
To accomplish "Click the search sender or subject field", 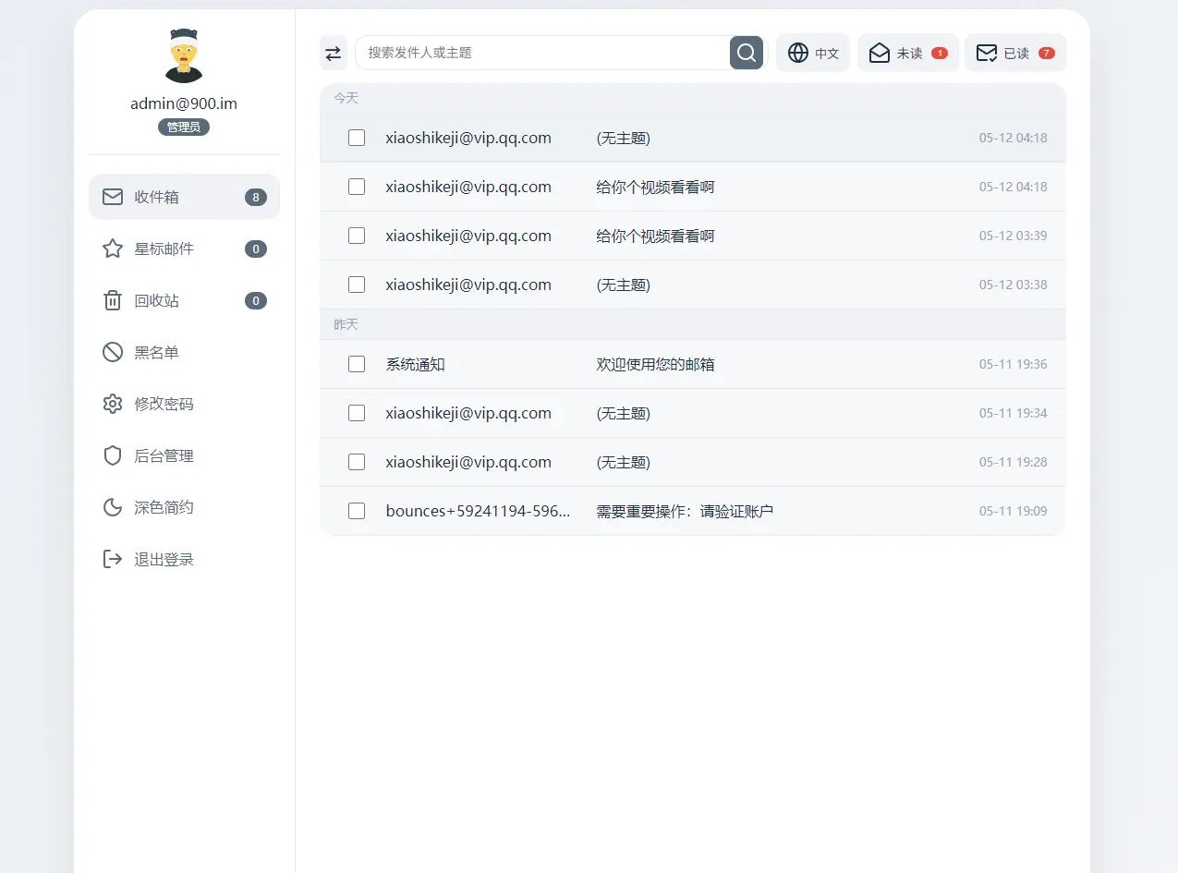I will [x=543, y=53].
